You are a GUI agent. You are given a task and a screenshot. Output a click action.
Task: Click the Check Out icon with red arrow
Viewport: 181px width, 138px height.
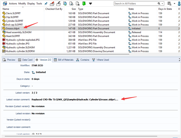click(52, 4)
